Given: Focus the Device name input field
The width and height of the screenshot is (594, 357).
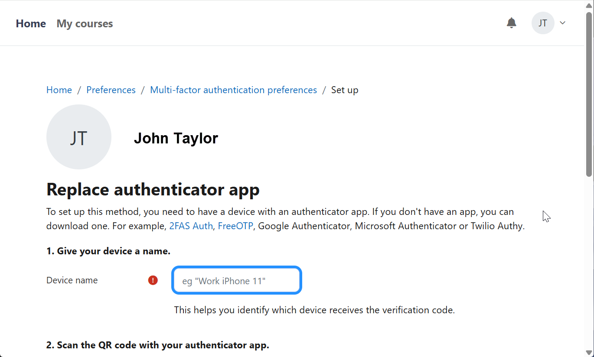Looking at the screenshot, I should [x=237, y=281].
